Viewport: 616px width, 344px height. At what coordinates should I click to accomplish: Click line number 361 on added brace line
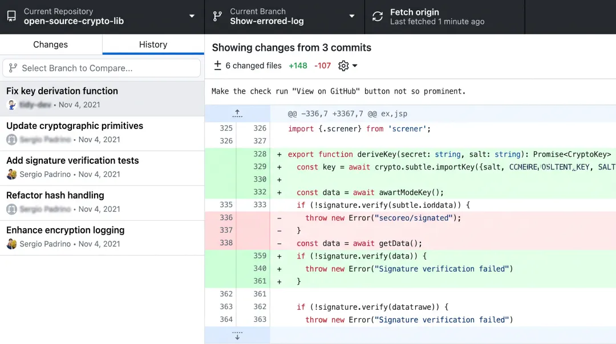pyautogui.click(x=260, y=281)
